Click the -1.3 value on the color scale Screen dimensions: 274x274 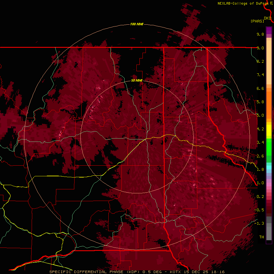pos(259,223)
